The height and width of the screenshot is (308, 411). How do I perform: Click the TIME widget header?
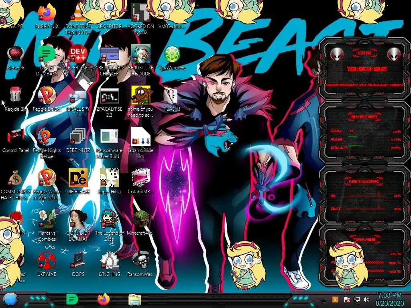[364, 53]
